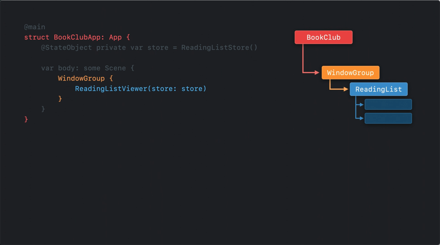Click the @main attribute in the code
This screenshot has width=440, height=245.
[x=35, y=27]
